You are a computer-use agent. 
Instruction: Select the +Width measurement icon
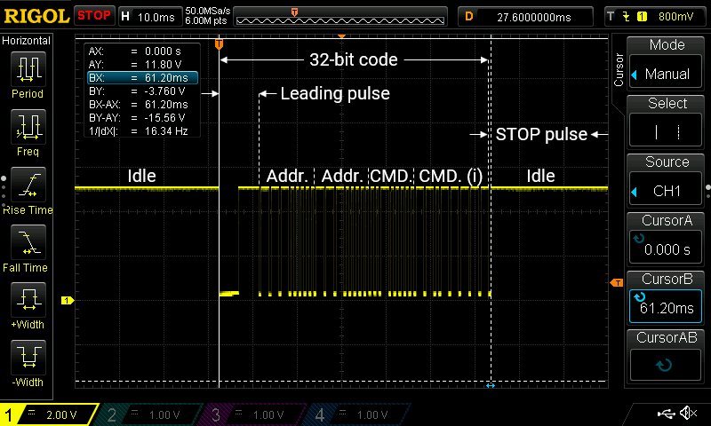(x=27, y=304)
